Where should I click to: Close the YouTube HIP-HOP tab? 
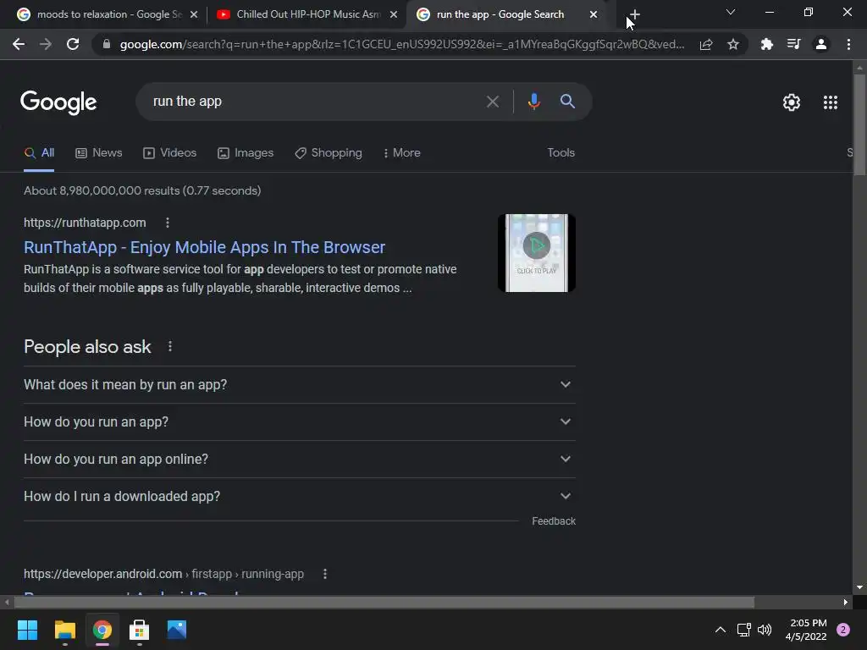coord(394,14)
